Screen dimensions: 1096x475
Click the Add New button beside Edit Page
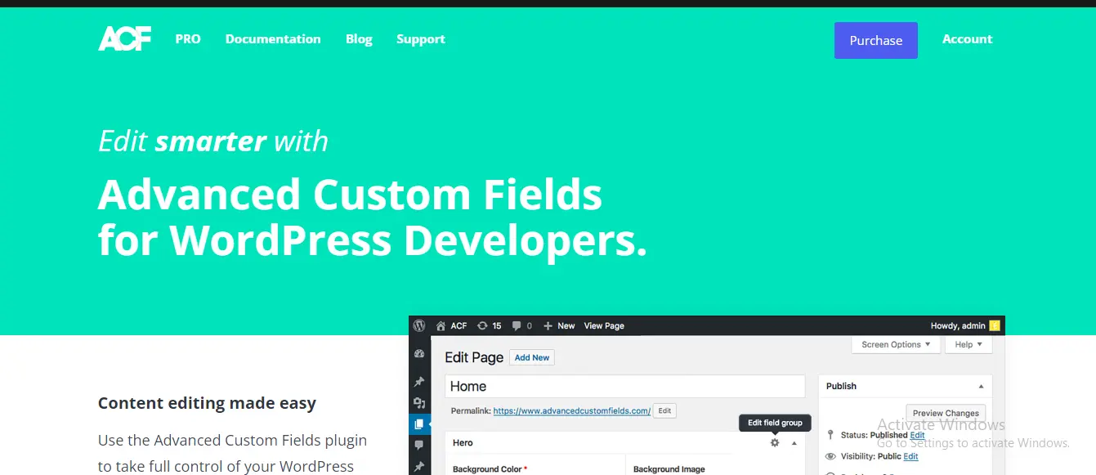(x=532, y=357)
